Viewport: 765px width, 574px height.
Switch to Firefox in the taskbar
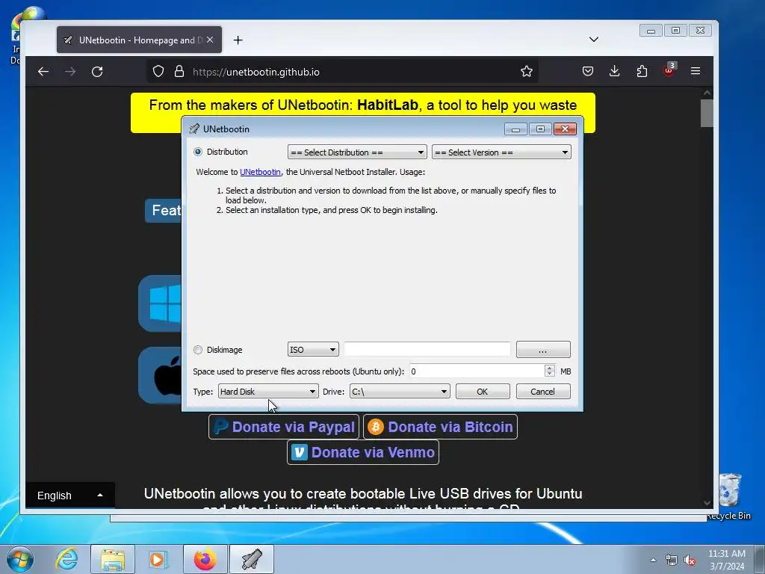point(205,559)
